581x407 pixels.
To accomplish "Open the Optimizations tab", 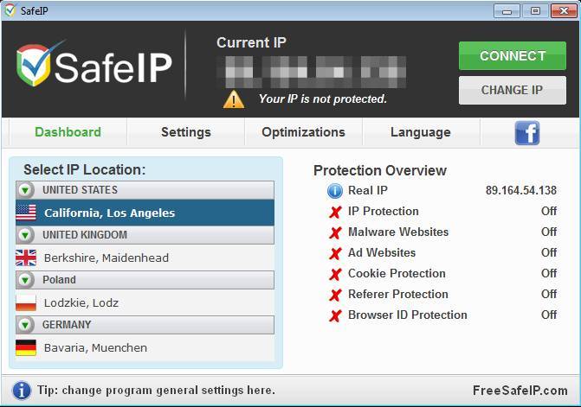I will click(303, 132).
